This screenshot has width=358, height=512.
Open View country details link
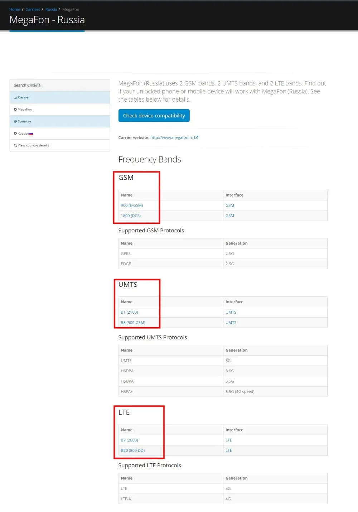click(x=34, y=145)
